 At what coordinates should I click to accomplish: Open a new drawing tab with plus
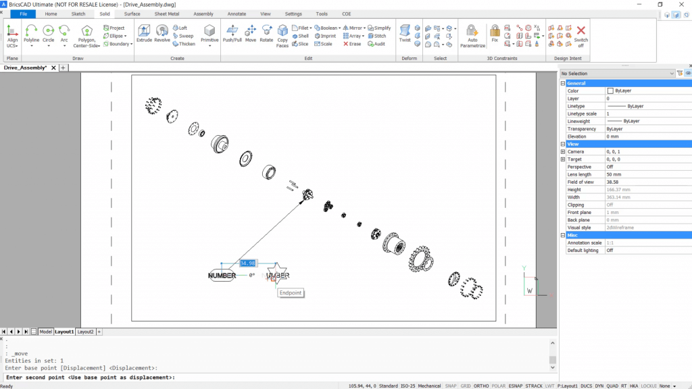(63, 68)
